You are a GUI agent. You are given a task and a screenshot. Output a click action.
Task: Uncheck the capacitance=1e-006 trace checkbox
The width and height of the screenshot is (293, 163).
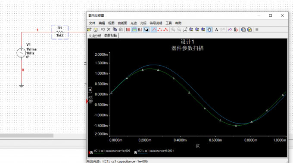coord(91,153)
